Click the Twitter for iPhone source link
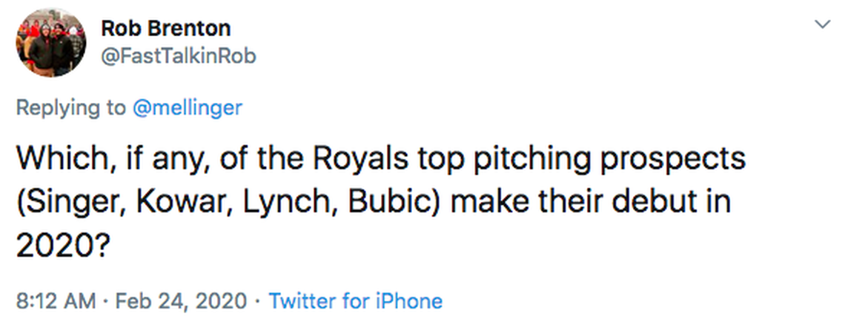Viewport: 845px width, 330px height. point(355,301)
